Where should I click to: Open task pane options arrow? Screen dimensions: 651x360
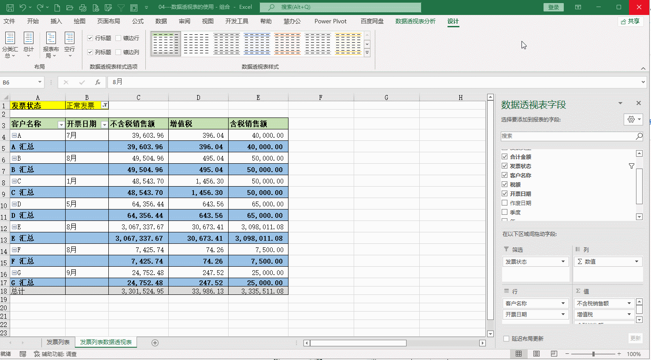point(620,103)
